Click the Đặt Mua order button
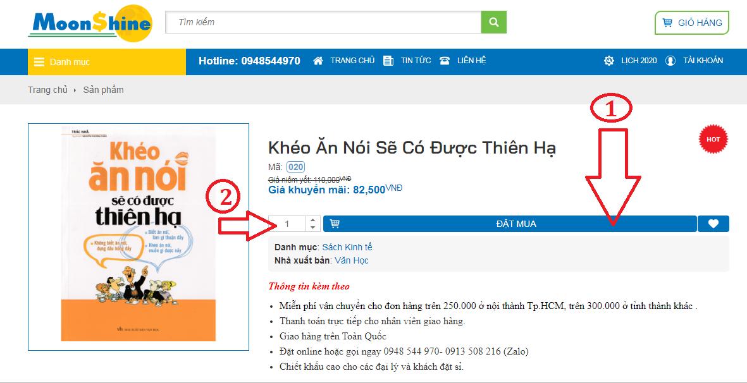Viewport: 747px width, 383px height. (x=510, y=224)
